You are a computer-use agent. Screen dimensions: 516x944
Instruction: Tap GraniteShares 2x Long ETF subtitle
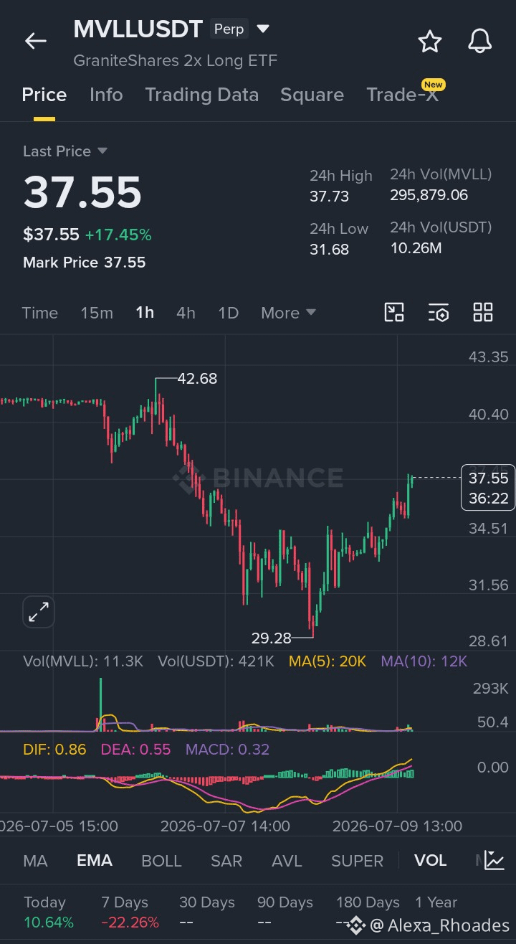click(175, 60)
